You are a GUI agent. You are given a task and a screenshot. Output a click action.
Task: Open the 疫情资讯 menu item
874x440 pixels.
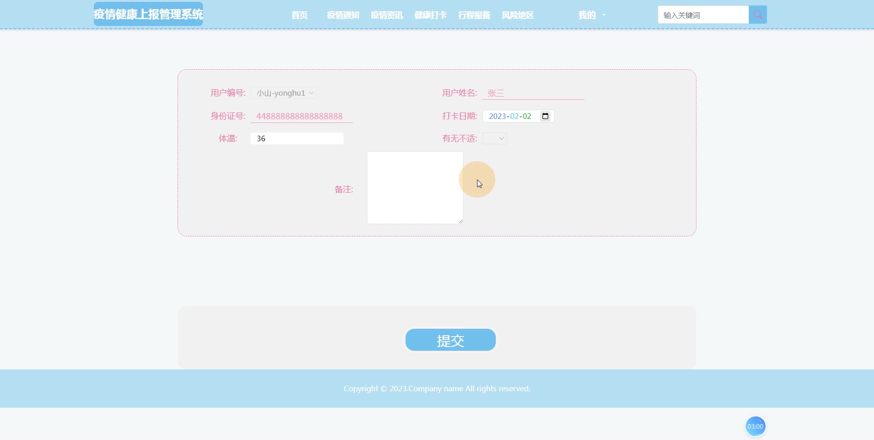[387, 15]
